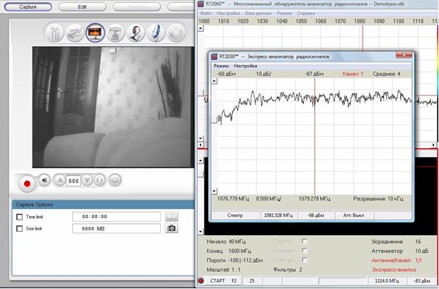439x289 pixels.
Task: Click the red indicator icon beside СТАРТ
Action: pyautogui.click(x=201, y=280)
